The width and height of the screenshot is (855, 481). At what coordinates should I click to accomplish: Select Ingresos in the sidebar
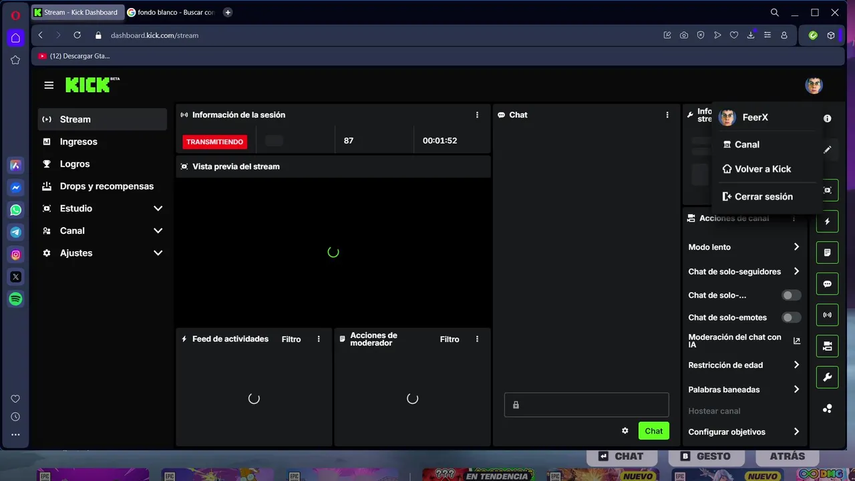point(102,142)
